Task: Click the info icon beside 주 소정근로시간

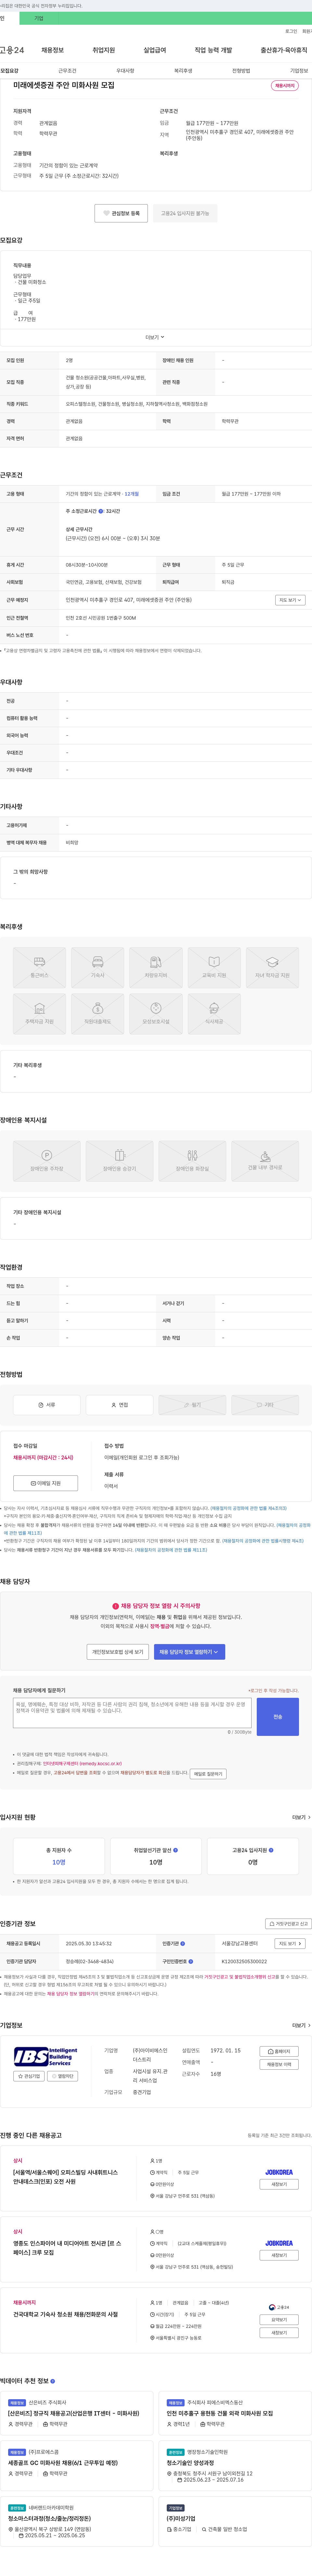Action: pyautogui.click(x=101, y=511)
